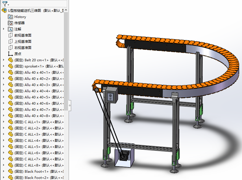Click the C ALL<5> part icon

point(10,147)
